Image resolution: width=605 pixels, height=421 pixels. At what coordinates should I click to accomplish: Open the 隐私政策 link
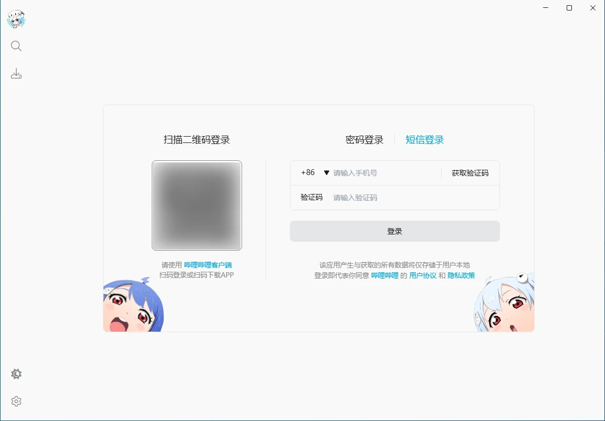461,275
